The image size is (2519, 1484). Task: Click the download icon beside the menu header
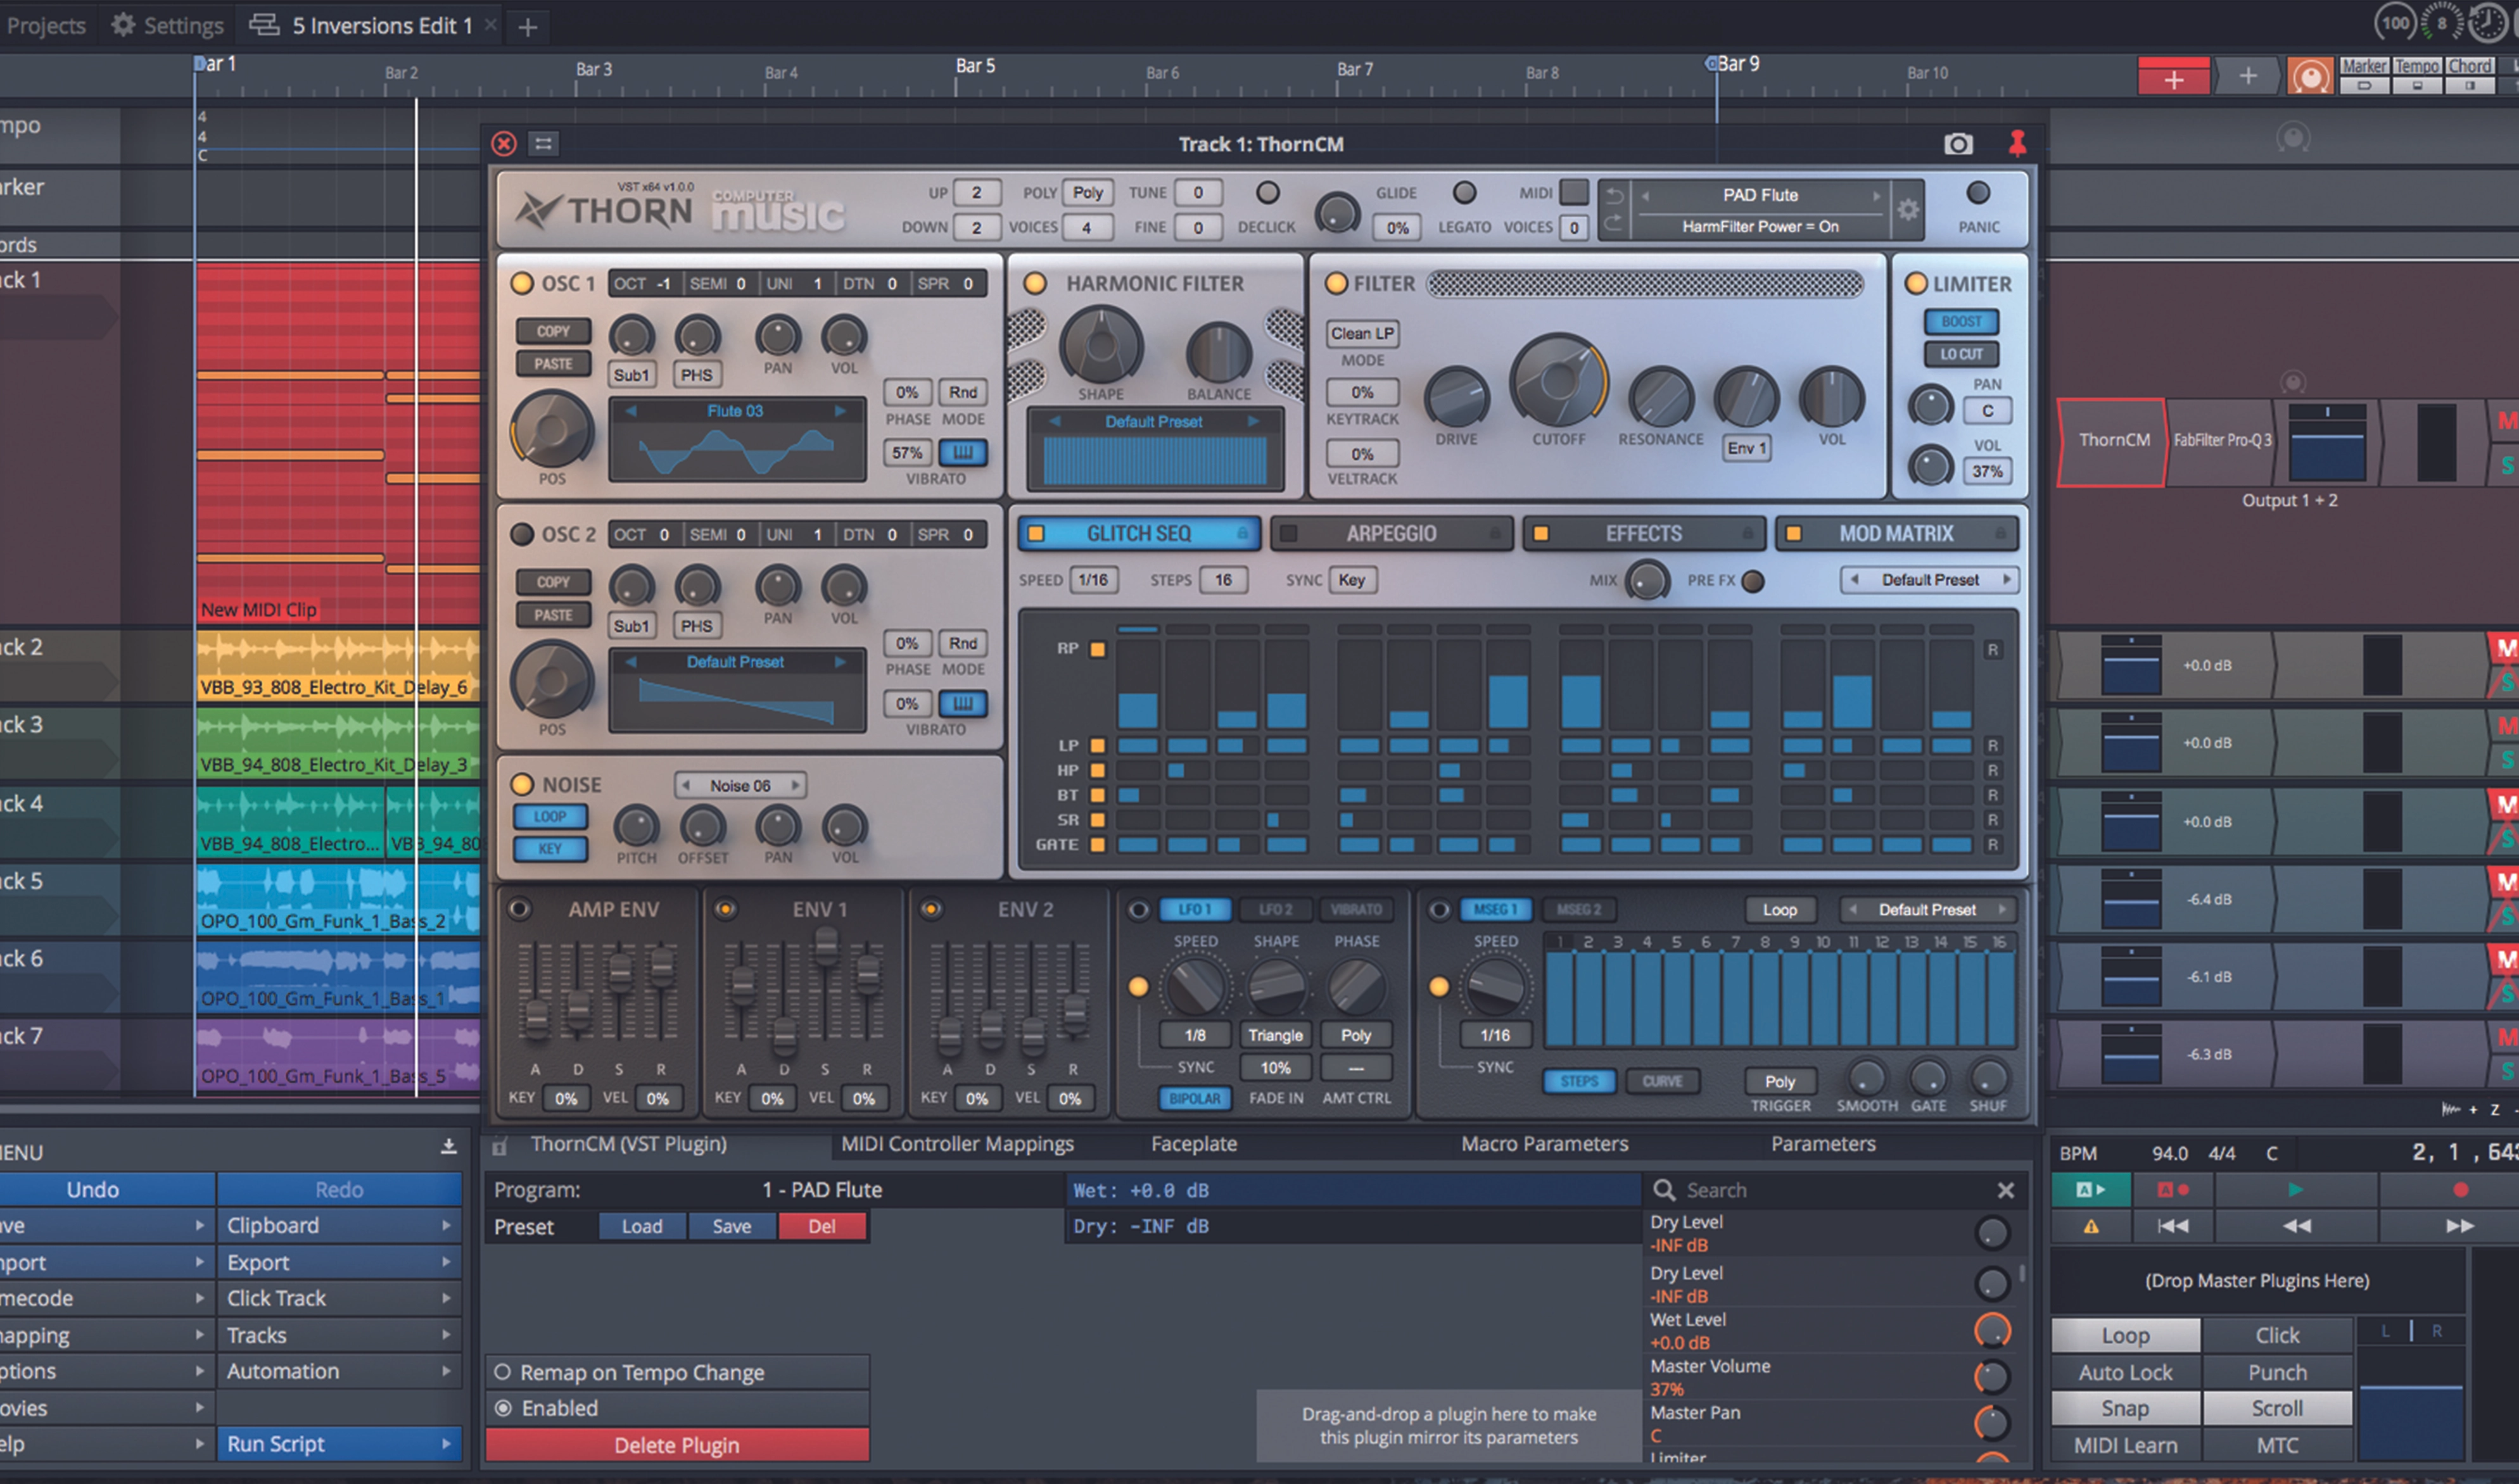point(449,1146)
